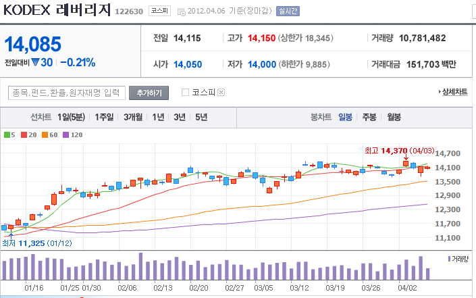Click the 추가하기 button
The image size is (476, 298).
149,93
